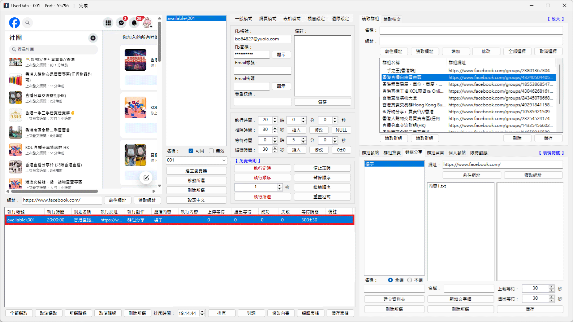Screen dimensions: 573x322
Task: Open group 香港一手二手任買任賣群 with 2019 icon
Action: [x=50, y=115]
